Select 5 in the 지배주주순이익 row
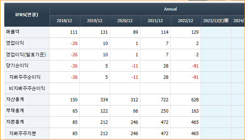This screenshot has height=140, width=245. click(x=106, y=77)
